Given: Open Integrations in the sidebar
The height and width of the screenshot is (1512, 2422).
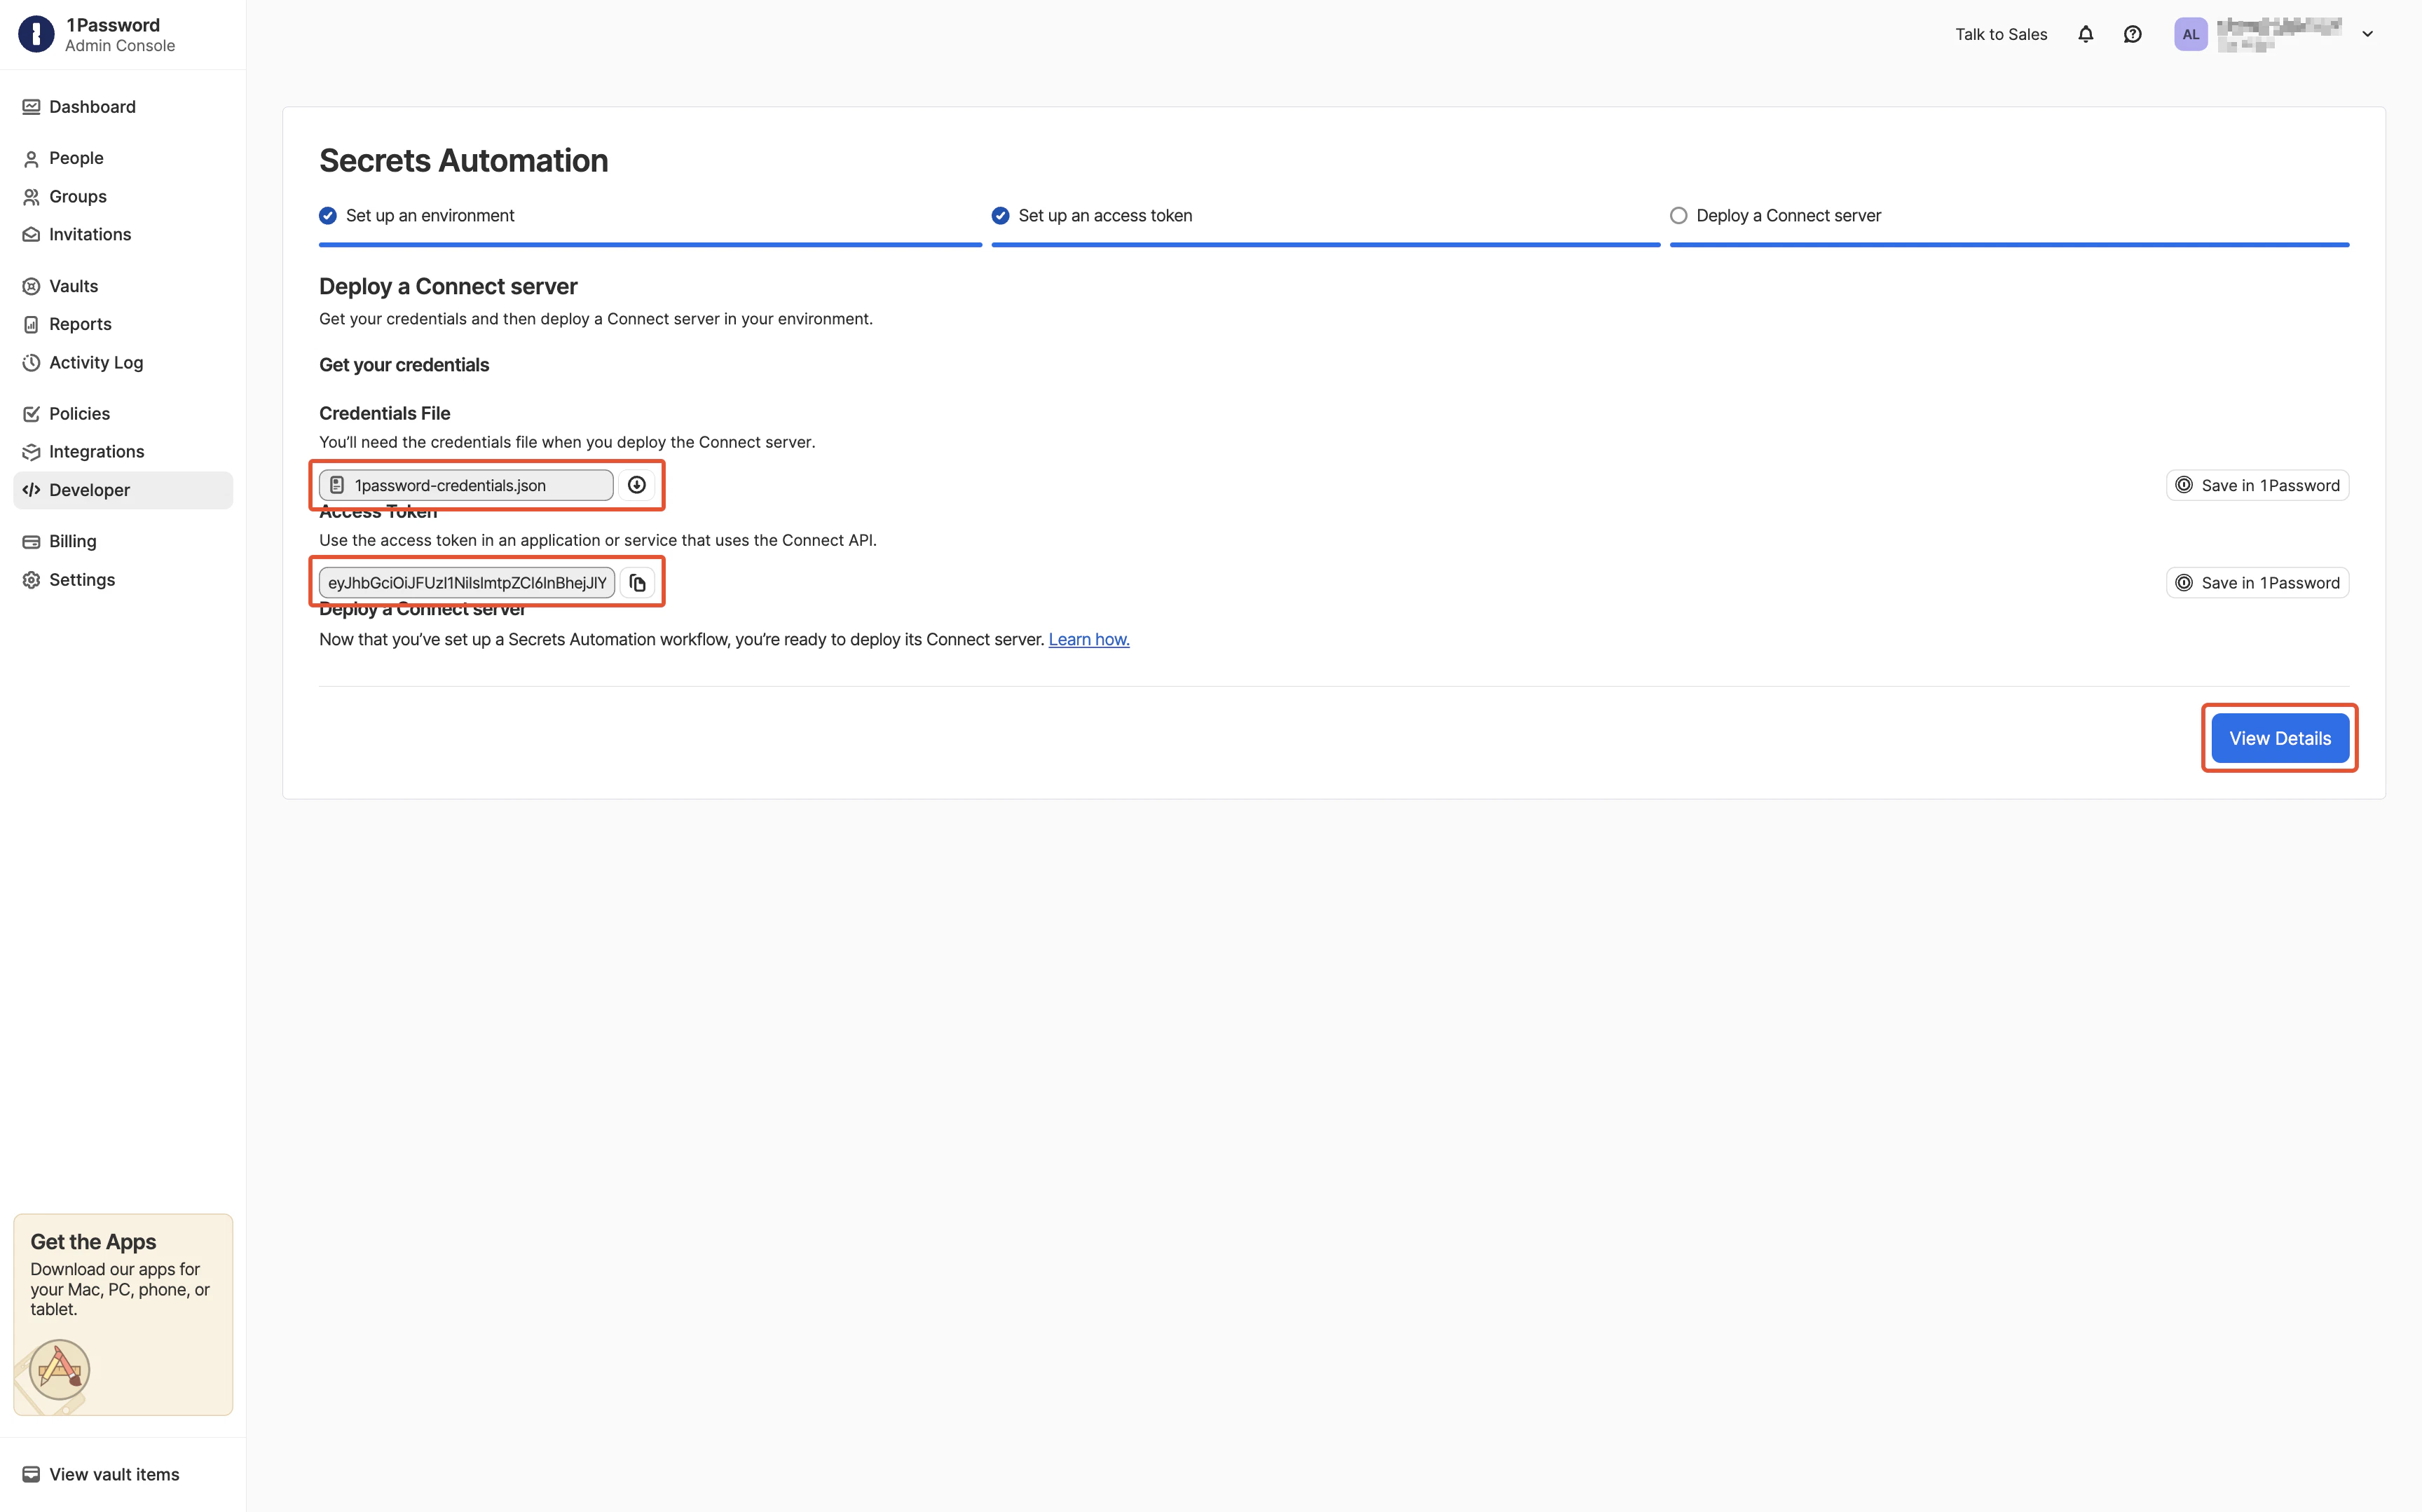Looking at the screenshot, I should tap(123, 451).
